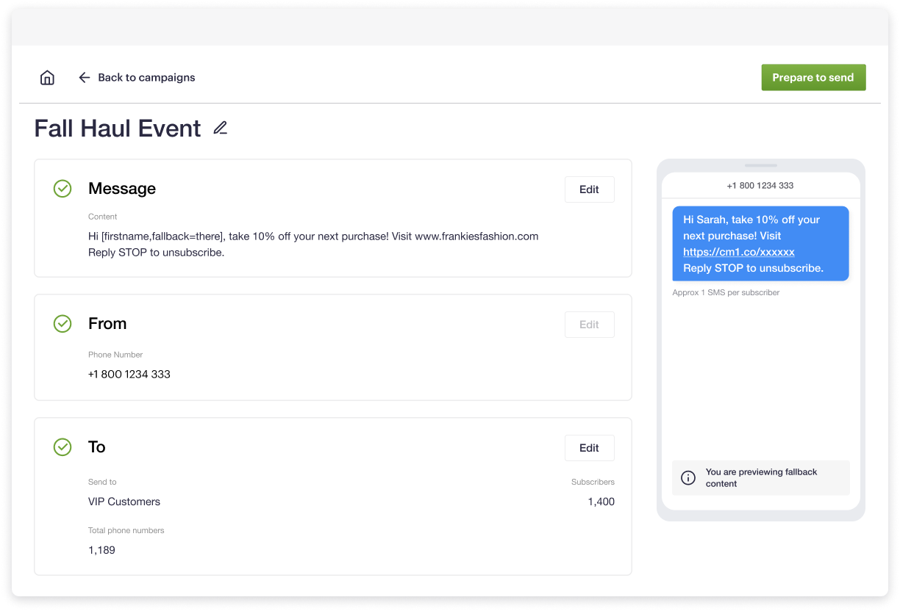The image size is (900, 611).
Task: Click the 1,189 total phone numbers value
Action: (x=101, y=549)
